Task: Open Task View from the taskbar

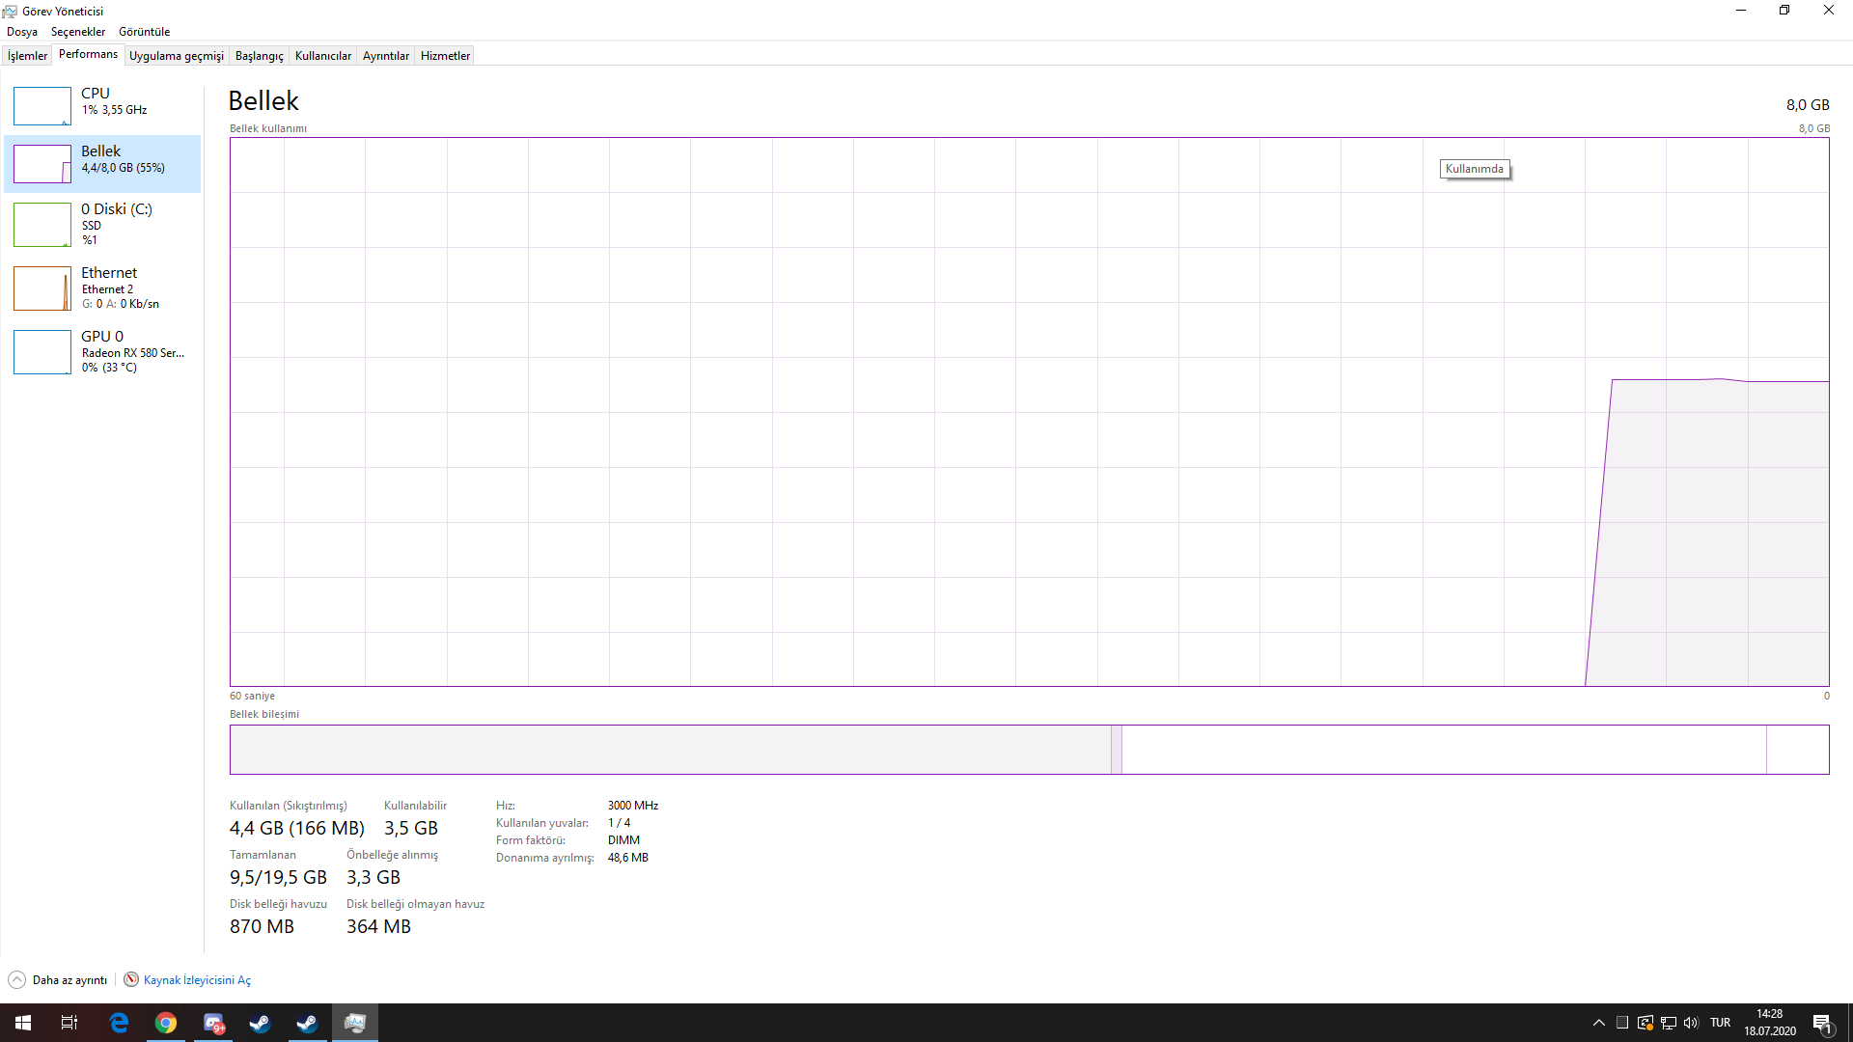Action: [x=69, y=1023]
